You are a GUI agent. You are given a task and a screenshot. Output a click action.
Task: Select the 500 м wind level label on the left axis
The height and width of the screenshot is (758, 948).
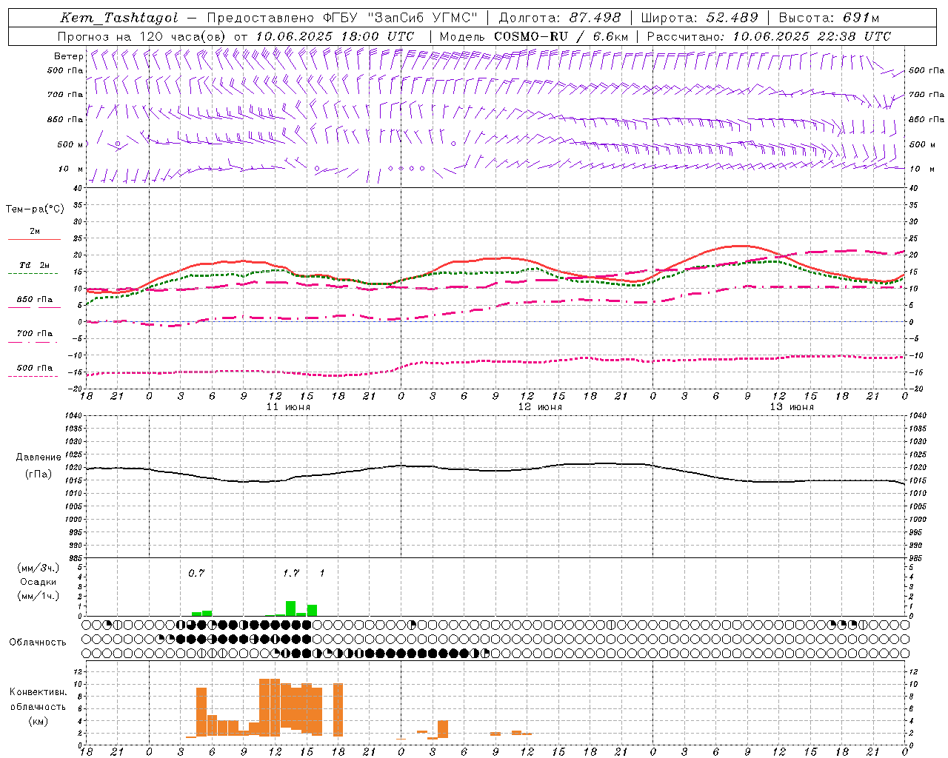pos(70,144)
